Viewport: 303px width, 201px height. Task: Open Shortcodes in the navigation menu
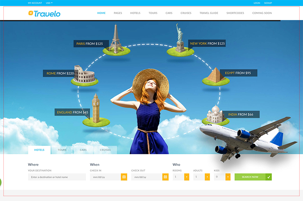coord(235,13)
